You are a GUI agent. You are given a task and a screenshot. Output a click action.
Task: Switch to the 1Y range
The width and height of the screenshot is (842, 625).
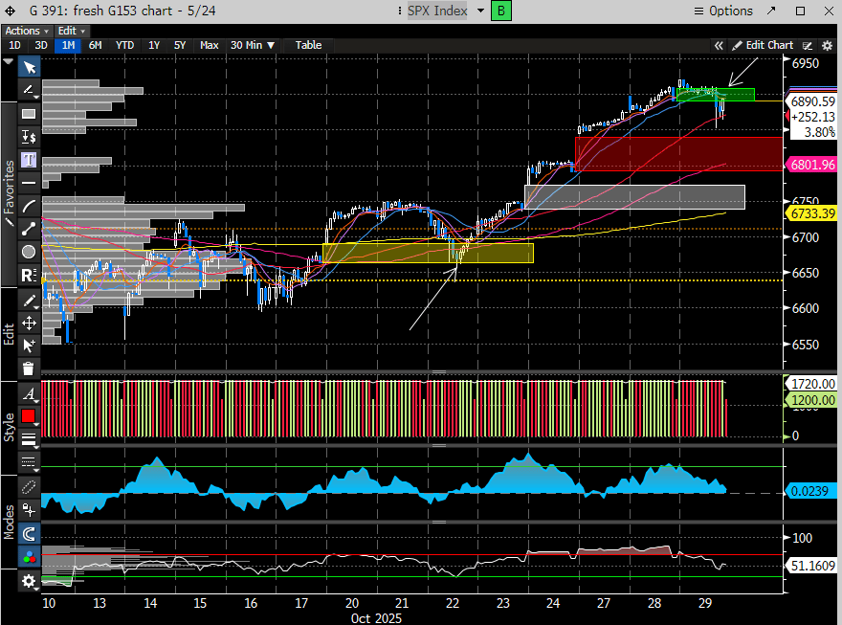[x=154, y=45]
